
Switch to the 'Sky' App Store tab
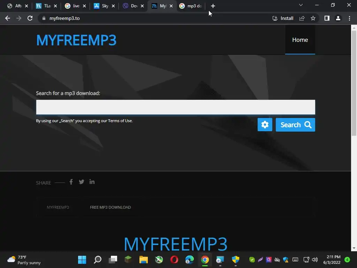click(x=101, y=6)
